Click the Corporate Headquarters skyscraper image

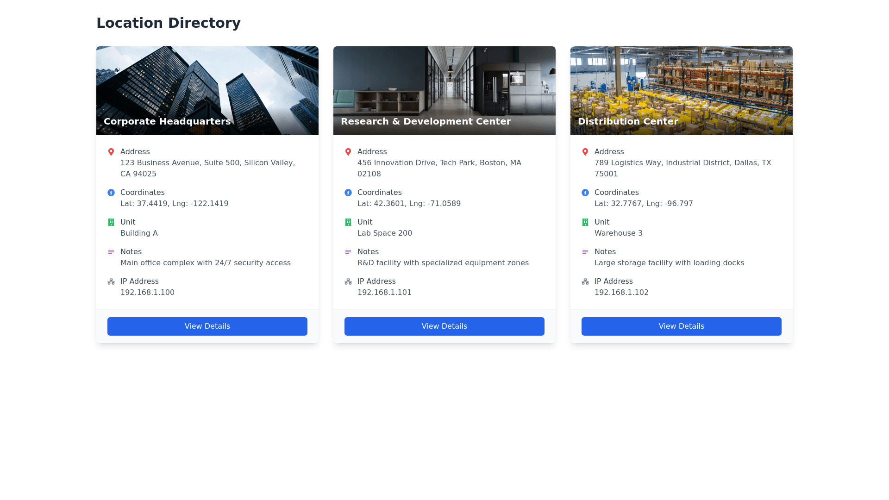207,83
